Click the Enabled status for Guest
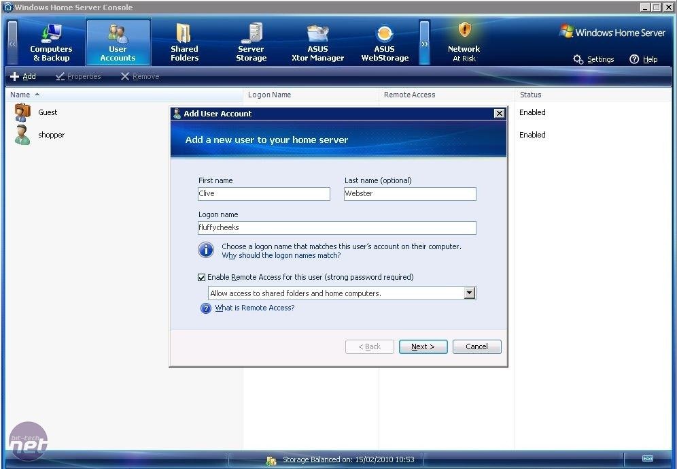Image resolution: width=677 pixels, height=469 pixels. tap(532, 112)
